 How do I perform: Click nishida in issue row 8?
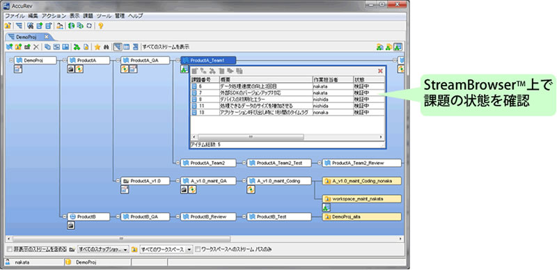tap(320, 99)
